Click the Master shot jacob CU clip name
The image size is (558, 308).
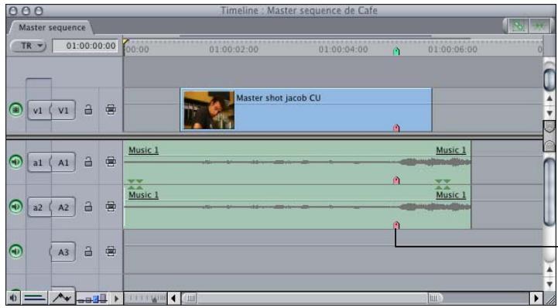(x=279, y=98)
